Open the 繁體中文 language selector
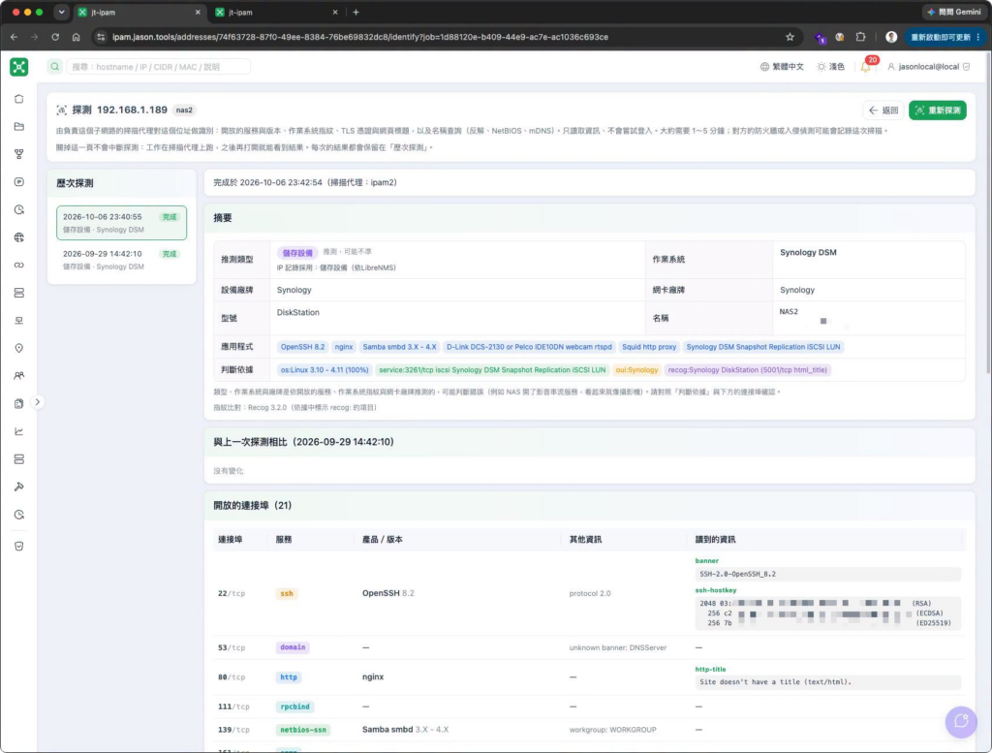Viewport: 992px width, 753px height. [782, 67]
